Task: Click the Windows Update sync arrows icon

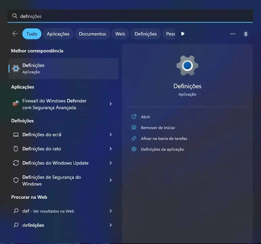Action: [16, 163]
